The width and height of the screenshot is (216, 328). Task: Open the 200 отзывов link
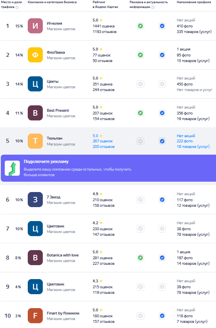click(x=103, y=147)
